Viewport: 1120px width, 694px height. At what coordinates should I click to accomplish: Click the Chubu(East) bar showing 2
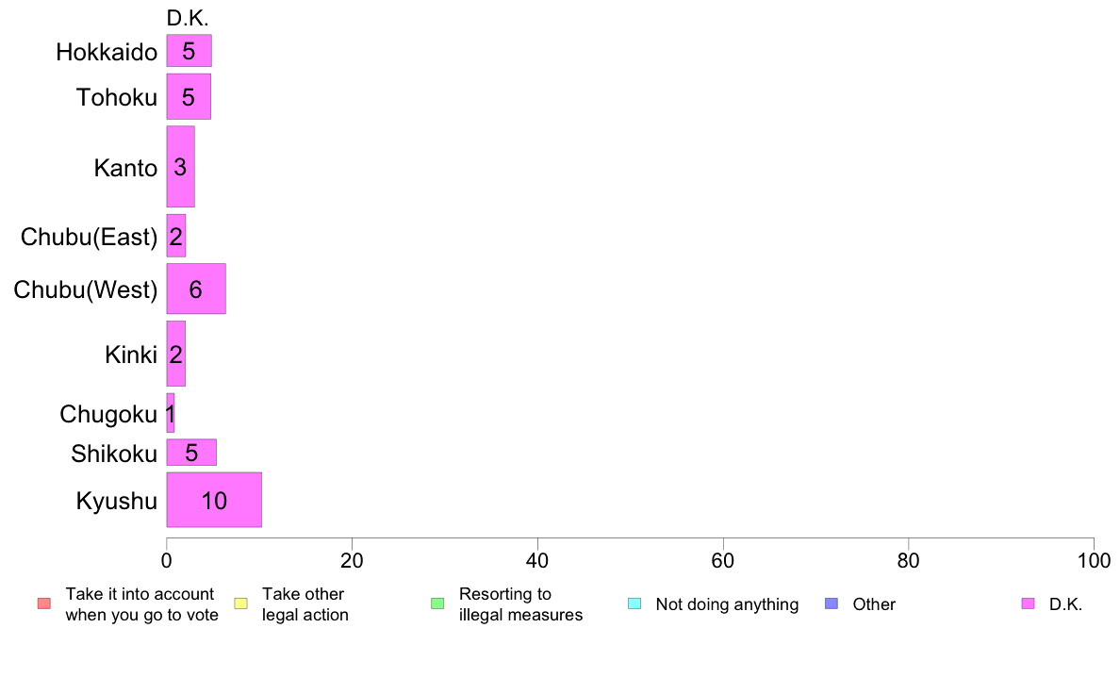coord(176,236)
